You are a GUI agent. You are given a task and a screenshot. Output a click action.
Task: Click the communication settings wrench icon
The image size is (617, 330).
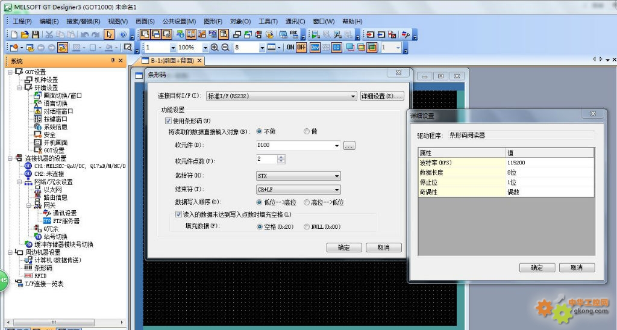[406, 34]
